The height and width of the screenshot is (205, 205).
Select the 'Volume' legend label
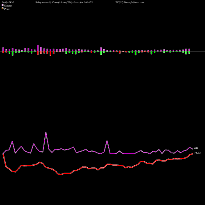(8, 6)
